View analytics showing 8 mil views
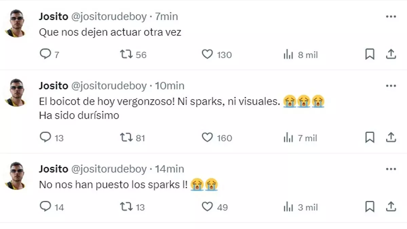Viewport: 407px width, 229px height. 288,55
